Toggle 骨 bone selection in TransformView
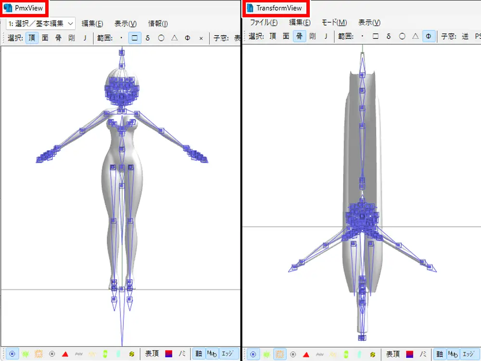Image resolution: width=481 pixels, height=361 pixels. pos(299,36)
